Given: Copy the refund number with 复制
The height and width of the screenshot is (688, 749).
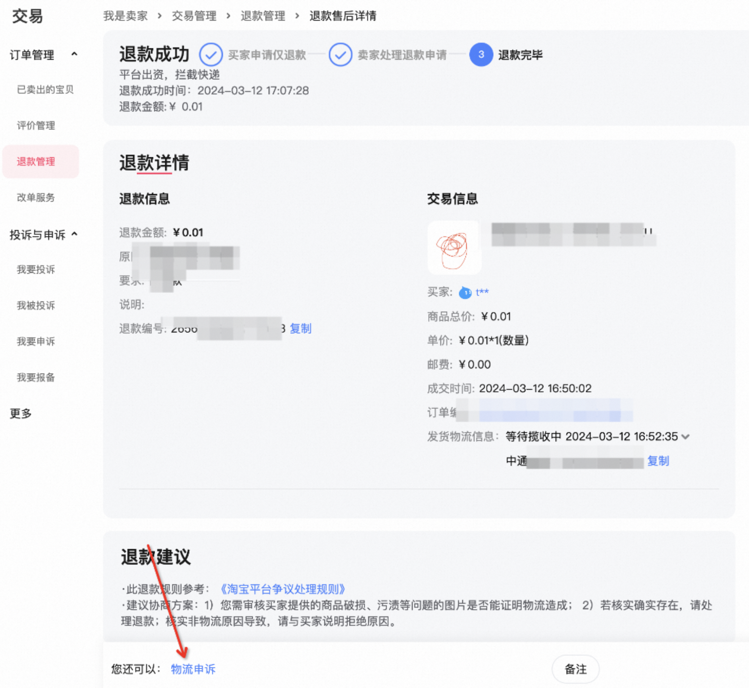Looking at the screenshot, I should tap(300, 329).
